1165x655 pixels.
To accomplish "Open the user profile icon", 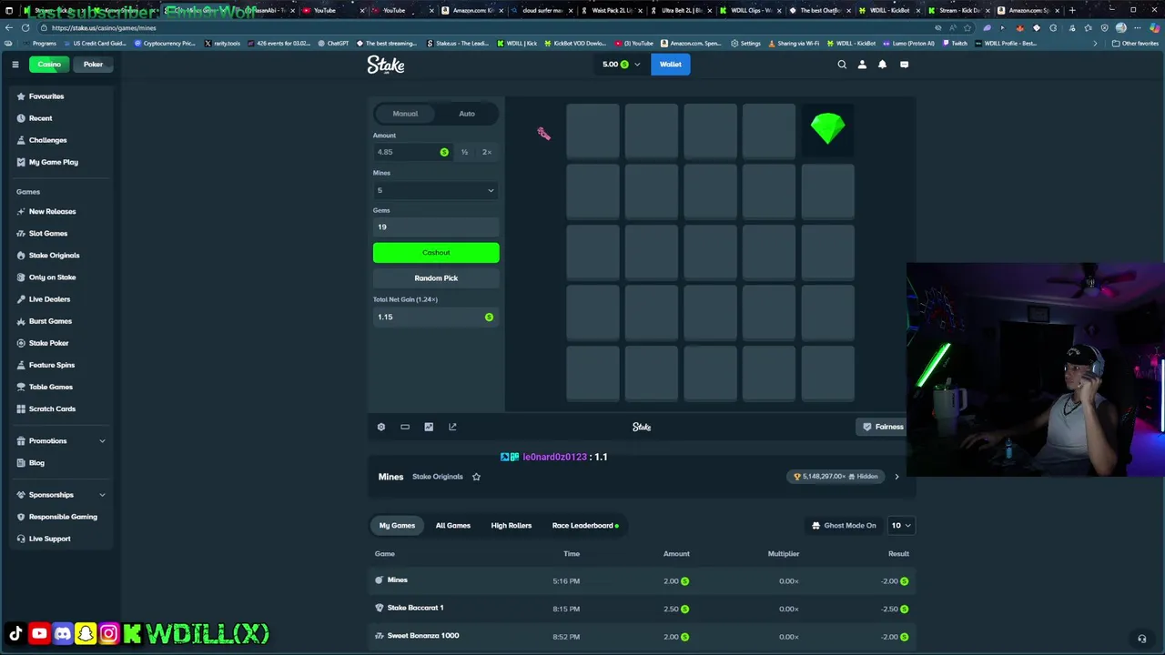I will (862, 65).
